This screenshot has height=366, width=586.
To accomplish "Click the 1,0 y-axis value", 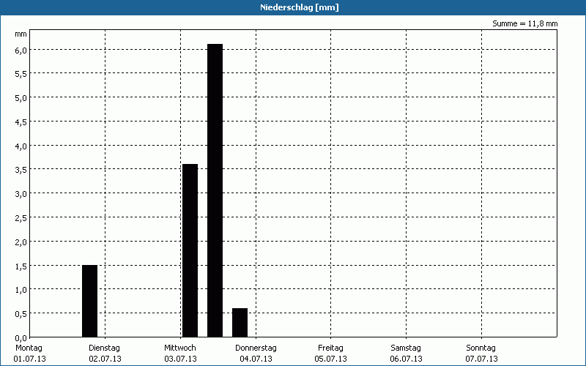I will 21,290.
